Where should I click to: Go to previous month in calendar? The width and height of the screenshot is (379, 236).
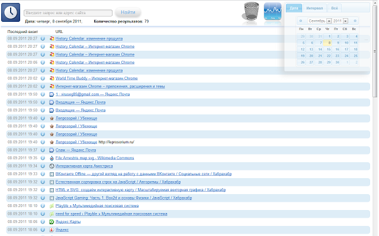click(x=300, y=21)
